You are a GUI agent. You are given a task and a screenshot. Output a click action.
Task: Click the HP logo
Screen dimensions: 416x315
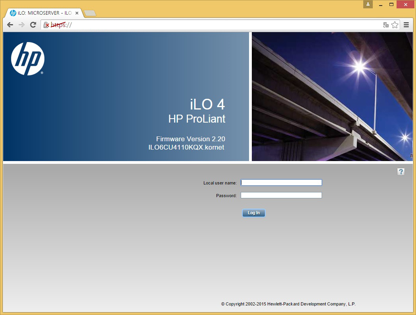click(x=28, y=59)
